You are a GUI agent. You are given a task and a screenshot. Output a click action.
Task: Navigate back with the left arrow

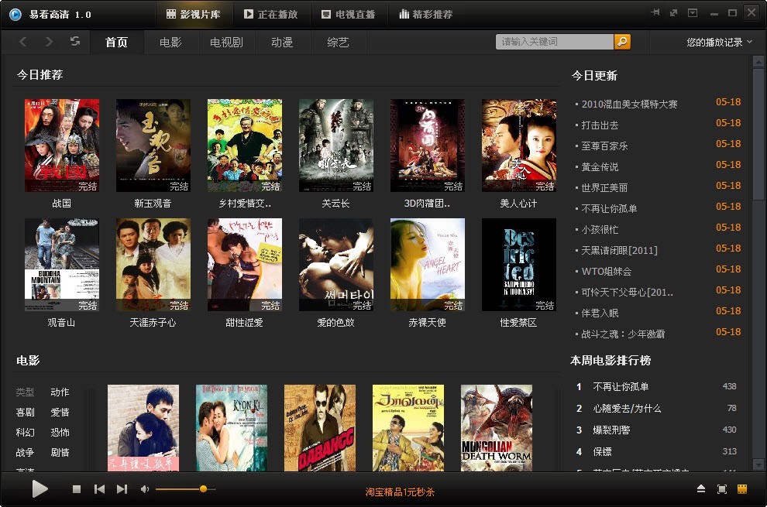(x=23, y=42)
